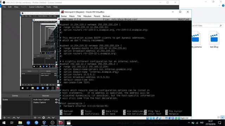Open the OBS Studio taskbar icon
225x126 pixels.
(52, 123)
